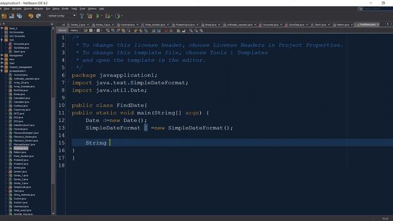
Task: Collapse the G45 project node
Action: point(2,40)
